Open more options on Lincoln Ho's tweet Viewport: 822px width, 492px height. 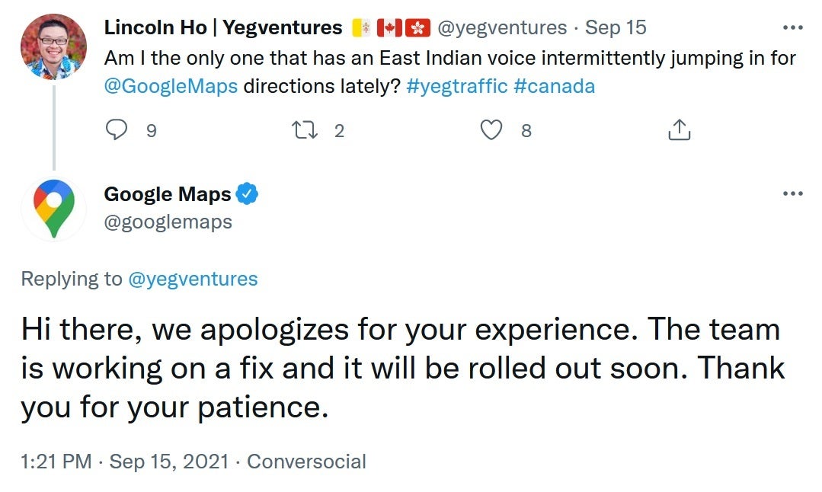click(x=792, y=27)
